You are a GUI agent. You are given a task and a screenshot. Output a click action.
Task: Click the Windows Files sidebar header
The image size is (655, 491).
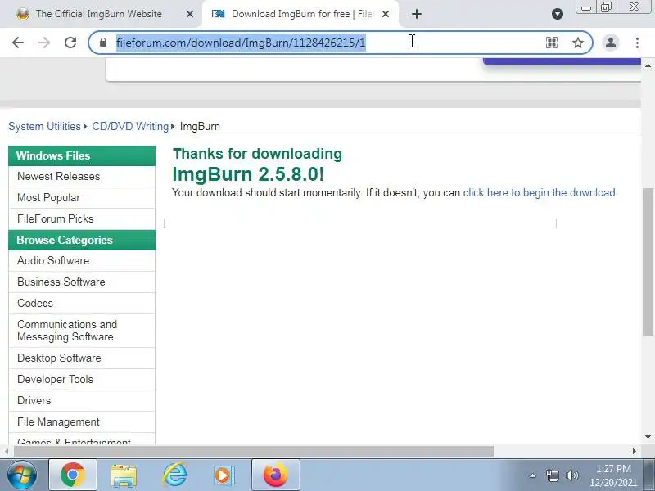click(x=82, y=155)
